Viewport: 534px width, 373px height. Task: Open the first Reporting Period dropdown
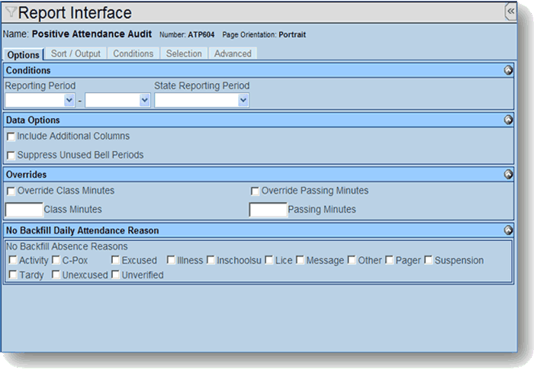(40, 100)
